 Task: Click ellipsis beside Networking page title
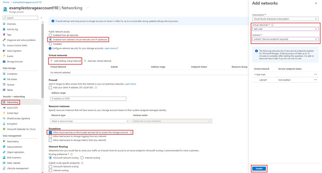87,8
